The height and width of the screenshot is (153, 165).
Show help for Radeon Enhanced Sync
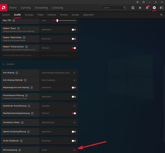tap(26, 47)
